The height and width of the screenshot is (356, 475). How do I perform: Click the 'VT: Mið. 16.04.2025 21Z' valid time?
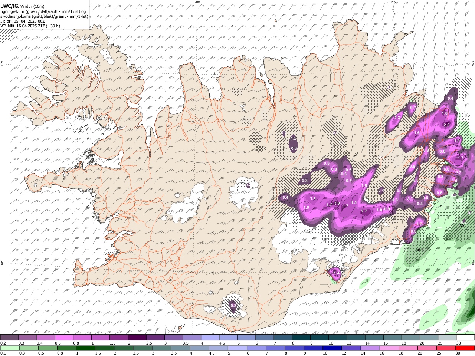pyautogui.click(x=23, y=26)
